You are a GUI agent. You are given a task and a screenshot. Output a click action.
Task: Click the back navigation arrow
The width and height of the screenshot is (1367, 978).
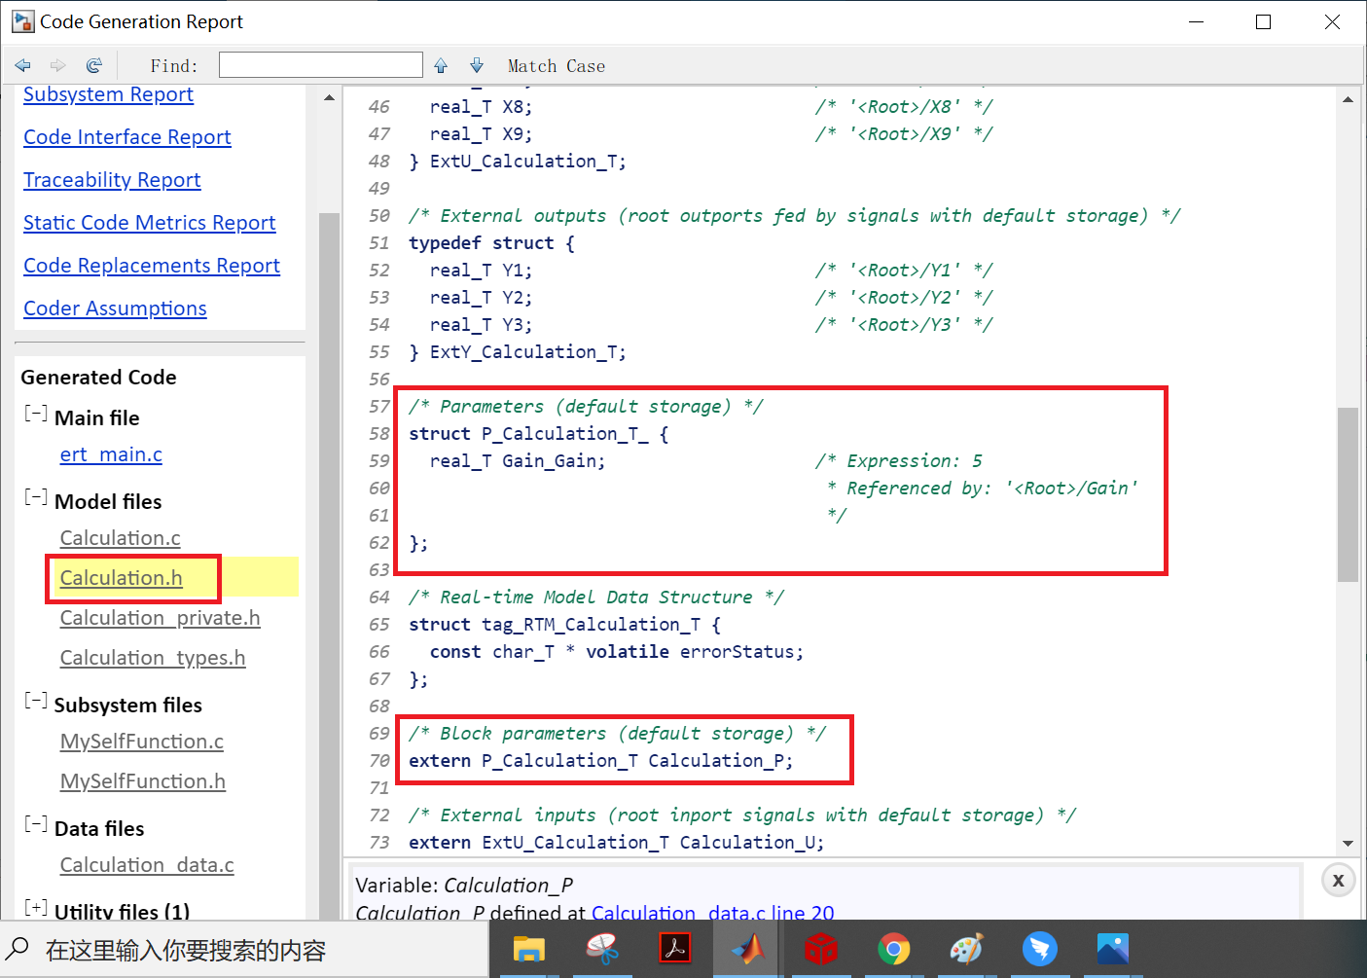[x=22, y=64]
